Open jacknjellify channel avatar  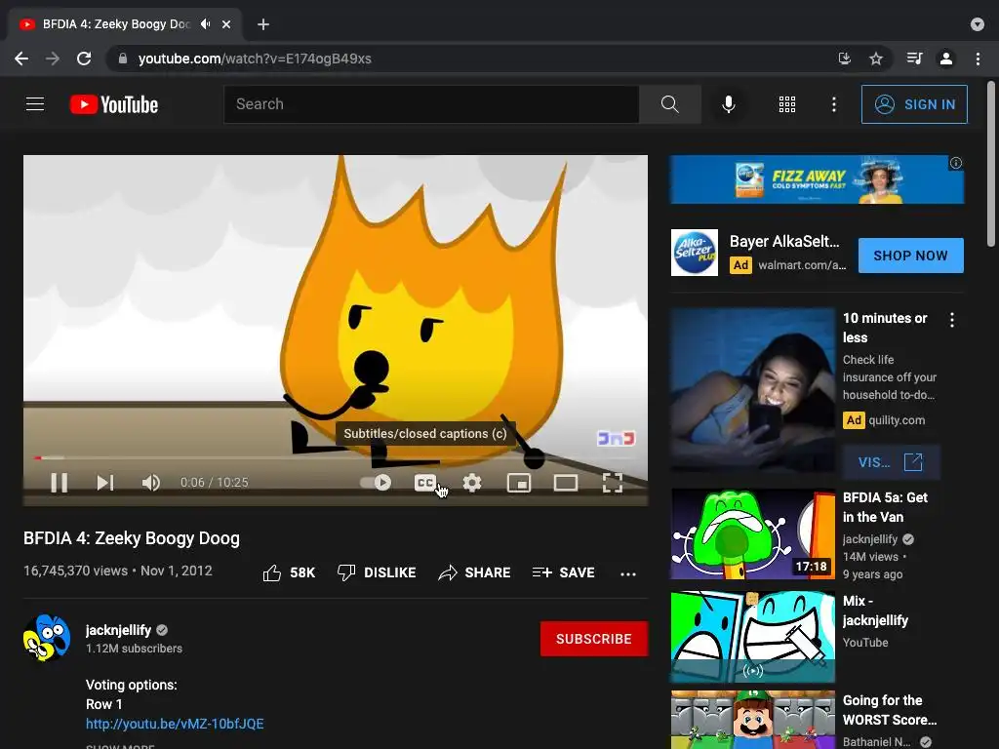pos(47,638)
